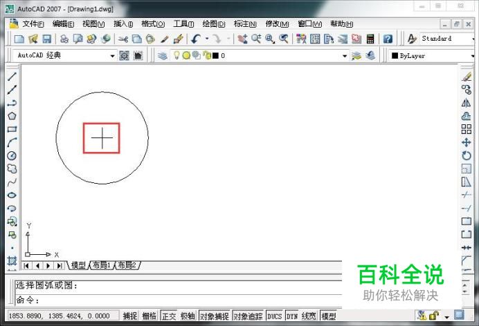Select the Ellipse draw tool

point(12,195)
